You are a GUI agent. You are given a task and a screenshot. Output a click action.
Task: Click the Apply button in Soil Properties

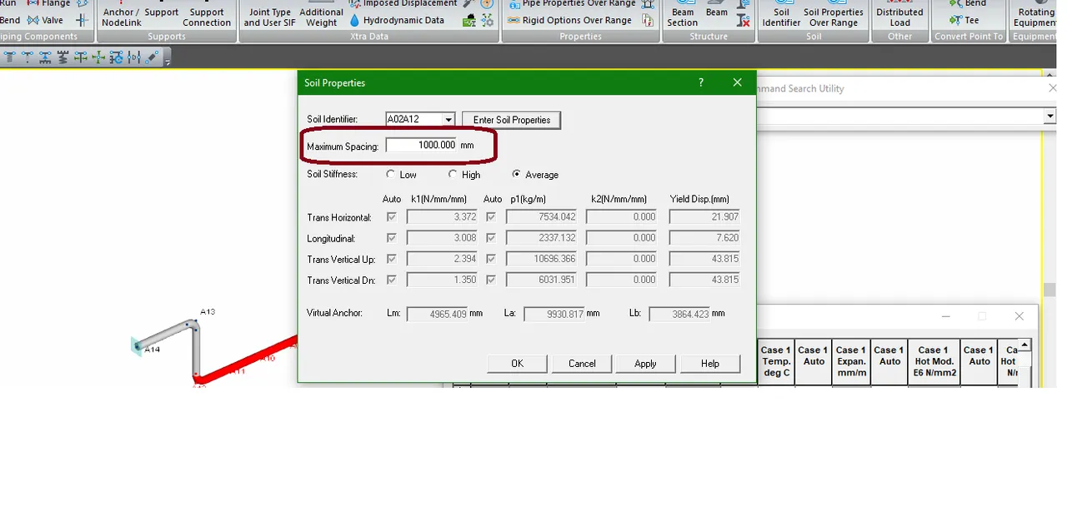coord(645,364)
